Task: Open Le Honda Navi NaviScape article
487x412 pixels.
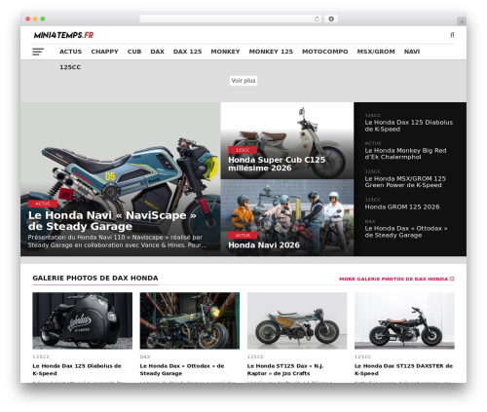Action: tap(112, 221)
